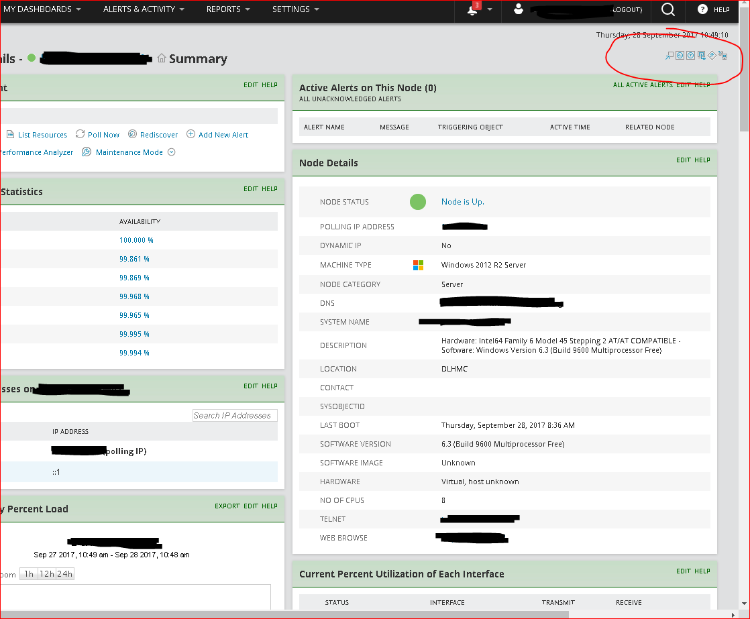Click Help in Active Alerts panel
This screenshot has height=619, width=750.
click(702, 85)
